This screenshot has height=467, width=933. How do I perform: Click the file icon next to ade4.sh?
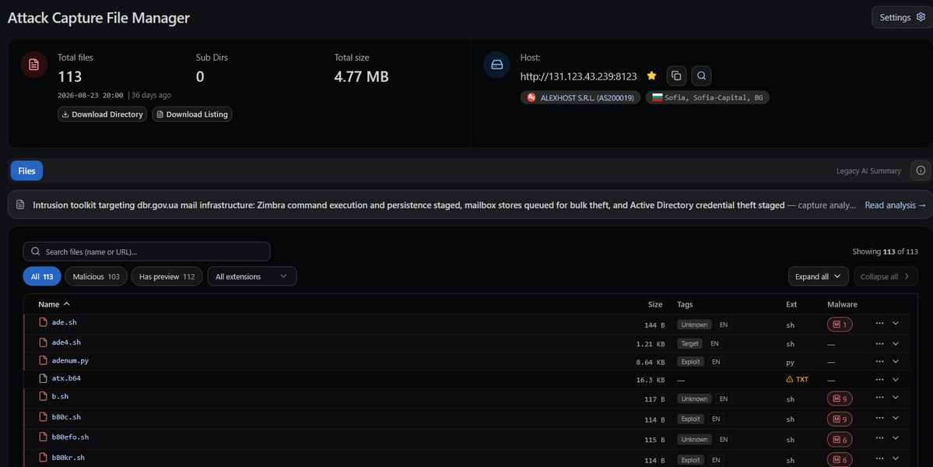(x=43, y=342)
